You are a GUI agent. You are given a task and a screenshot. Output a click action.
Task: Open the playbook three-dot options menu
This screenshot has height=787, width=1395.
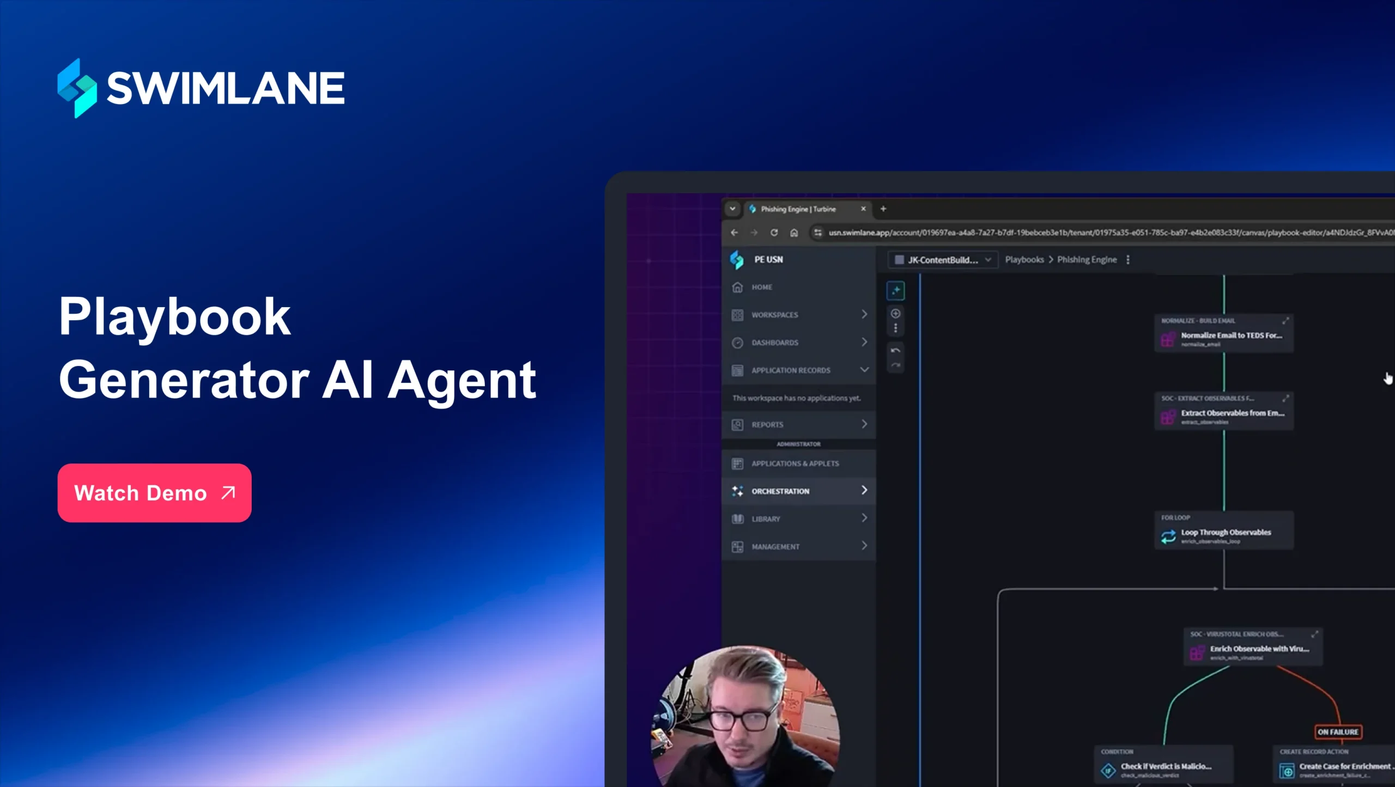click(x=1128, y=260)
